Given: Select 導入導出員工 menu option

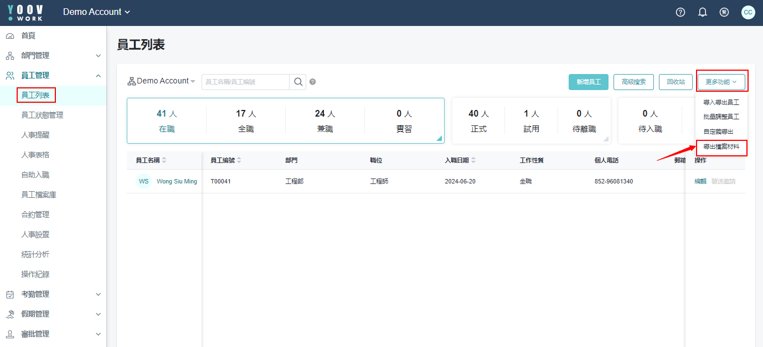Looking at the screenshot, I should pos(721,102).
